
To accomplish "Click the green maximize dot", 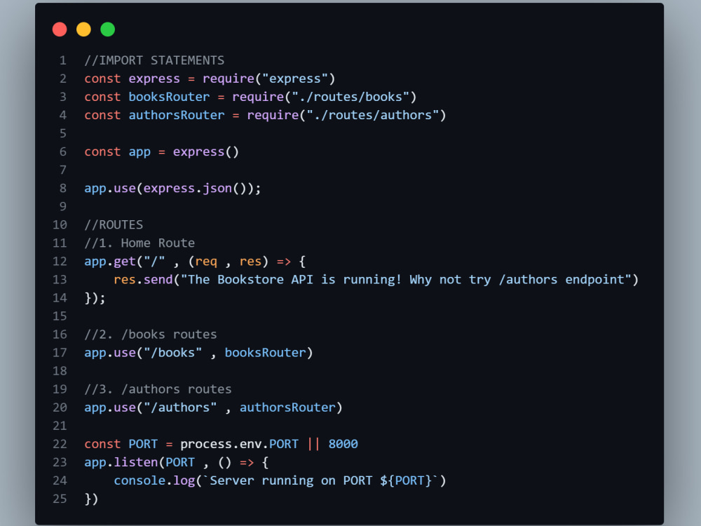I will (x=108, y=29).
